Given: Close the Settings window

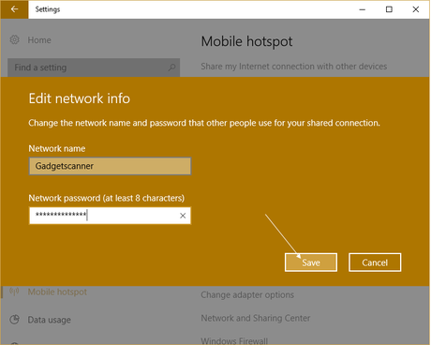Looking at the screenshot, I should point(416,9).
